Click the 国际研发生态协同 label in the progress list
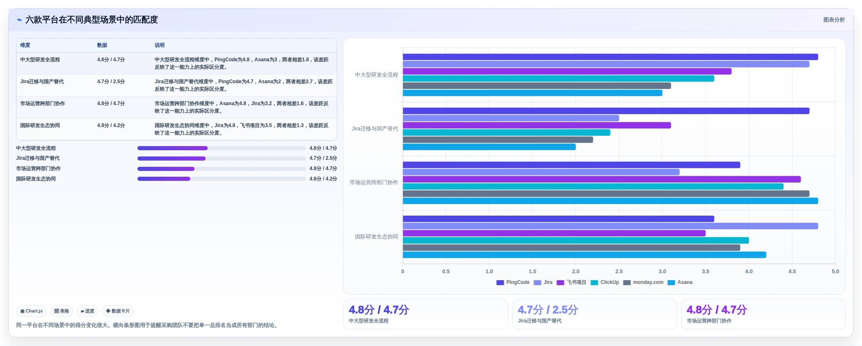 tap(36, 179)
